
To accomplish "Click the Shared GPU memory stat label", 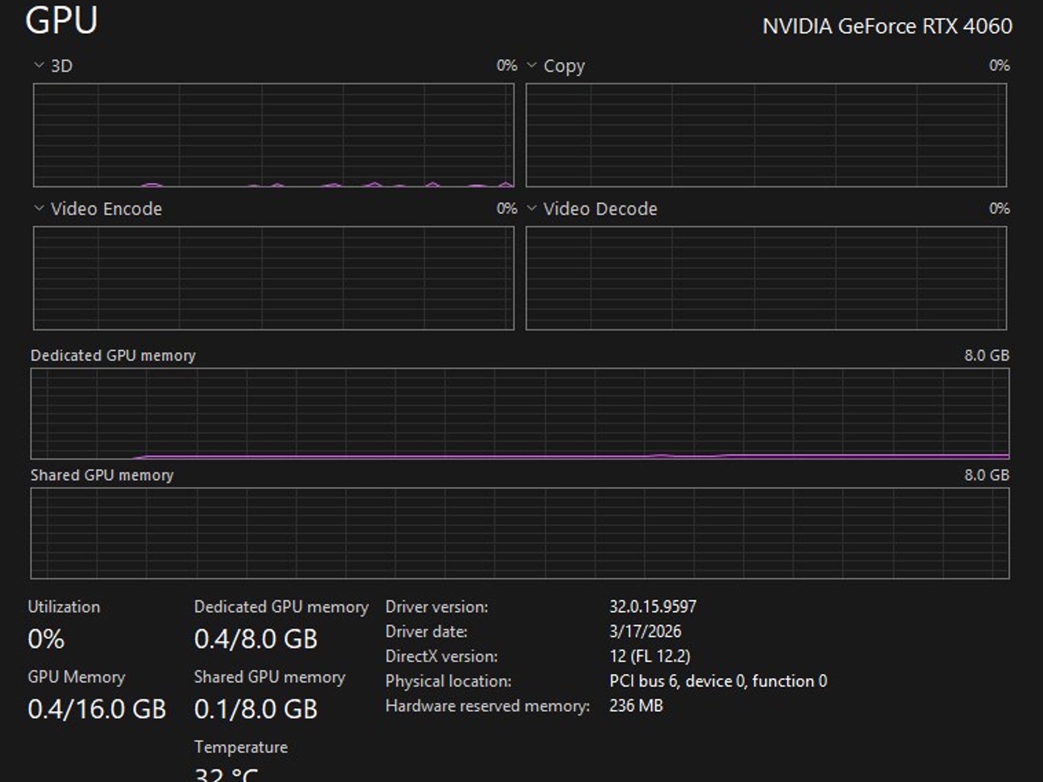I will click(269, 677).
